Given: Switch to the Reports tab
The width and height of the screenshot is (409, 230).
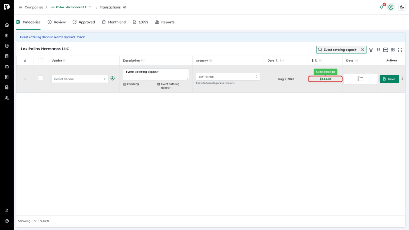Looking at the screenshot, I should coord(165,22).
